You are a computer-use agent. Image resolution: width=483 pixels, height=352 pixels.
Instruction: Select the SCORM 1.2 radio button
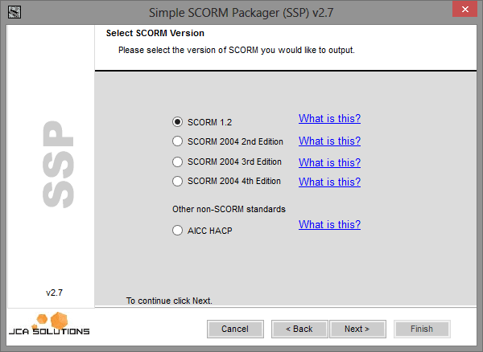pyautogui.click(x=178, y=122)
